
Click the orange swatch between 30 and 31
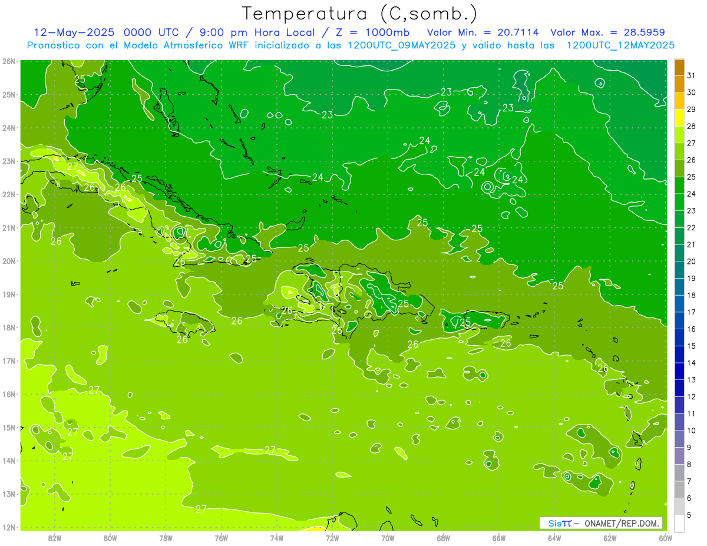click(x=679, y=84)
